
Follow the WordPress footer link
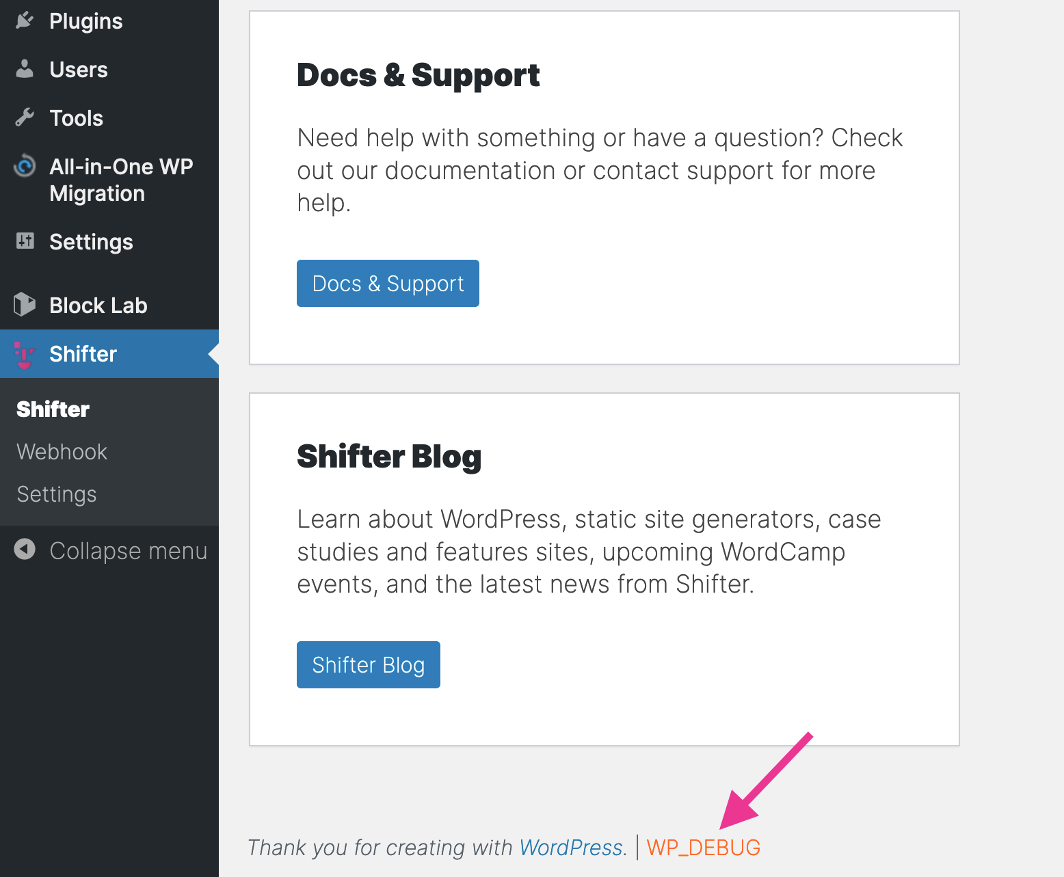571,848
